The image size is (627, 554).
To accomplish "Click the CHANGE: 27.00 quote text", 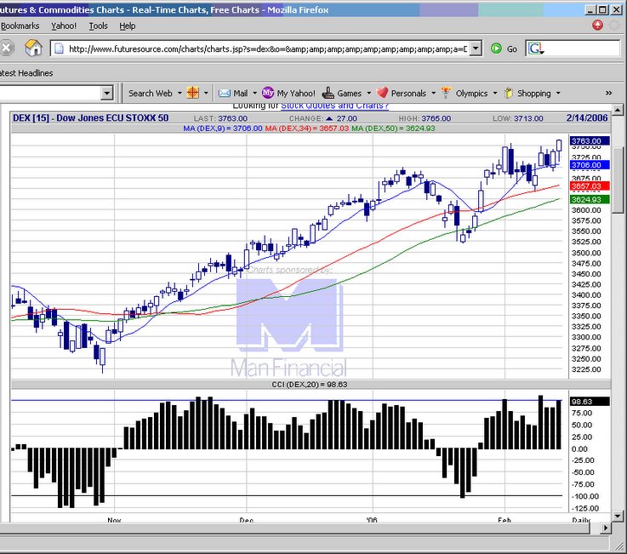I will click(323, 118).
